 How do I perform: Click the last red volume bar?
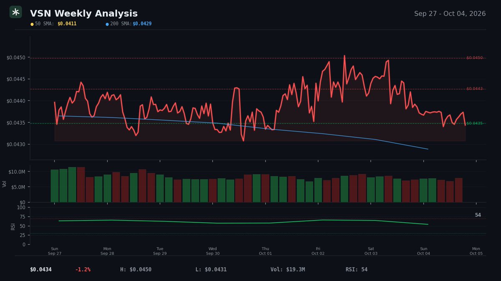pos(458,190)
